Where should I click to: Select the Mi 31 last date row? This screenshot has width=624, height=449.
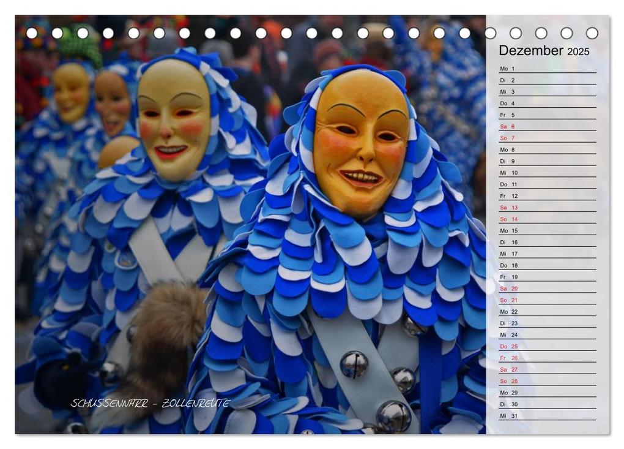click(x=546, y=416)
